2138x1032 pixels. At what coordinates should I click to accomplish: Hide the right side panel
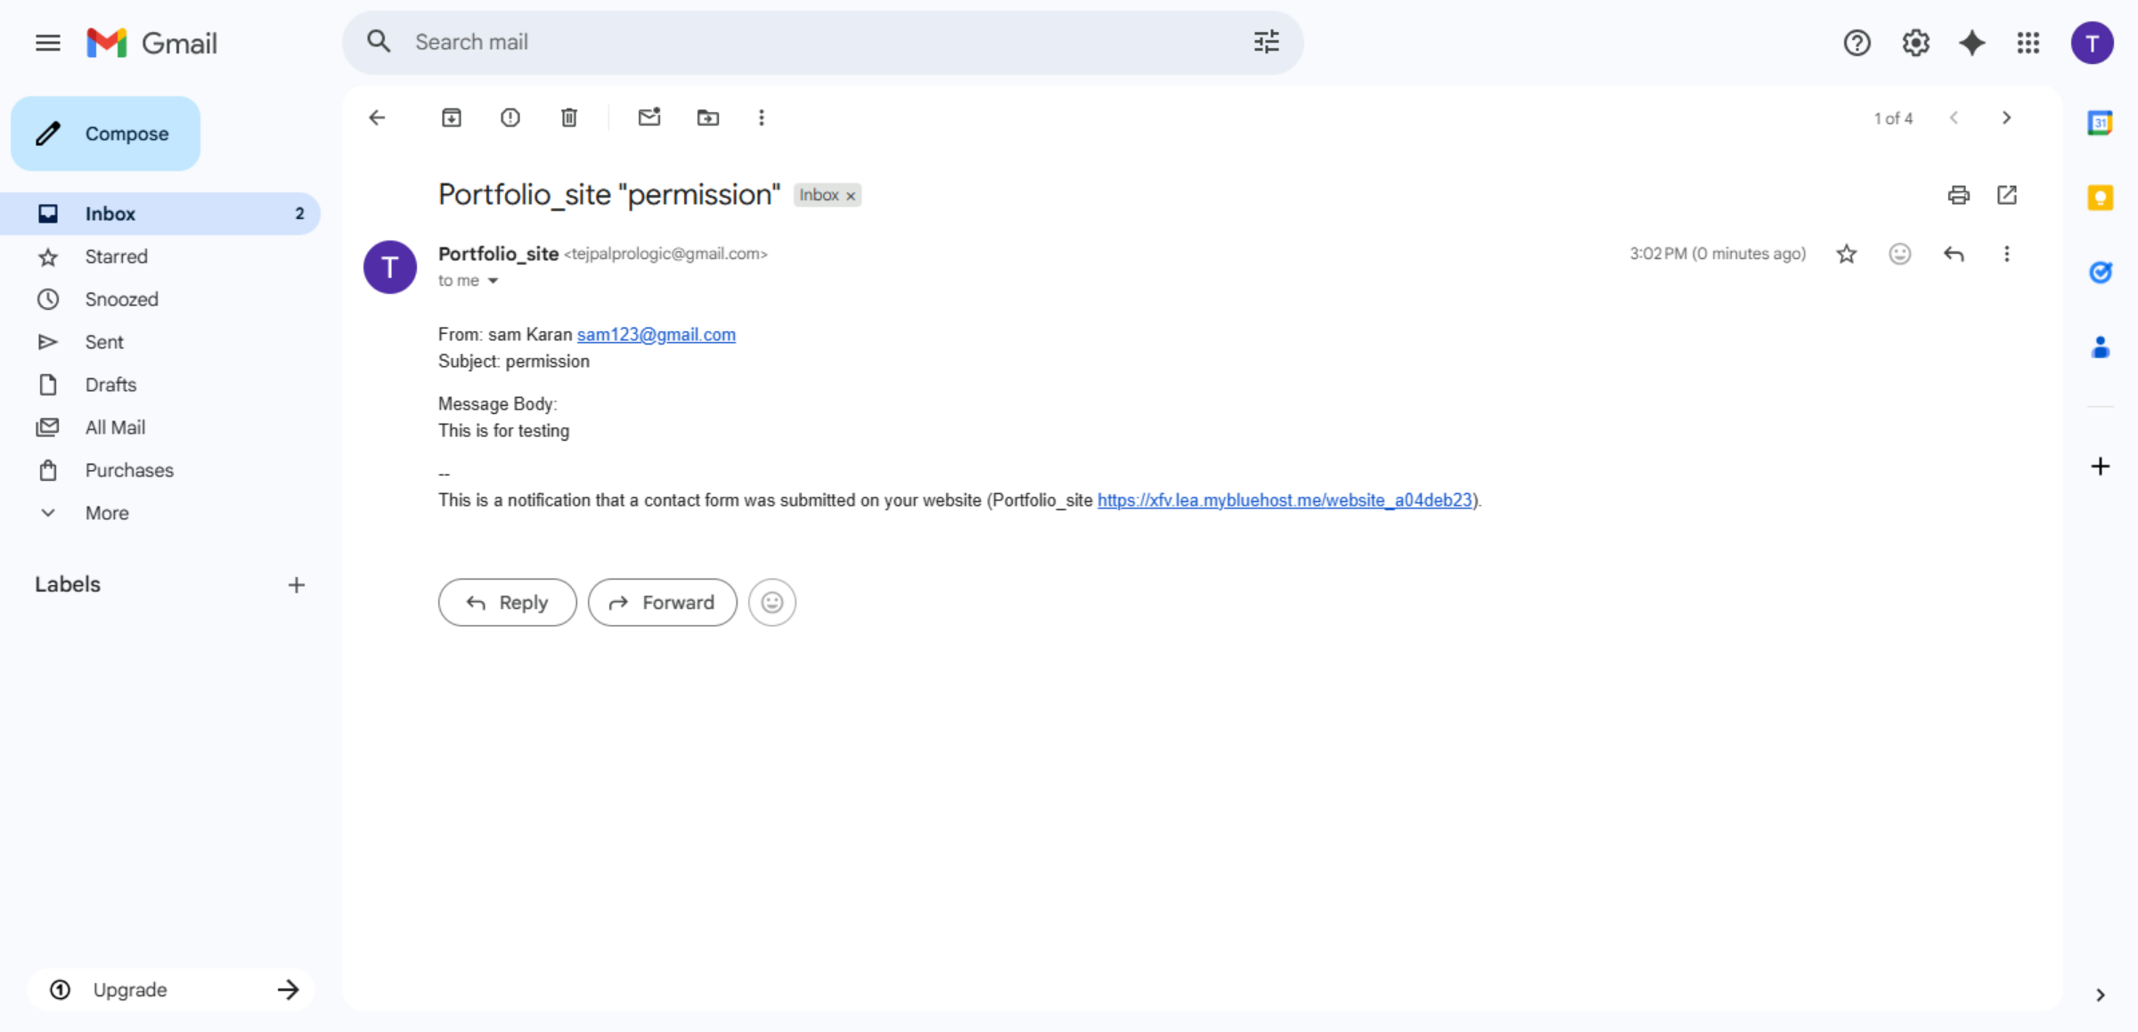[x=2100, y=995]
